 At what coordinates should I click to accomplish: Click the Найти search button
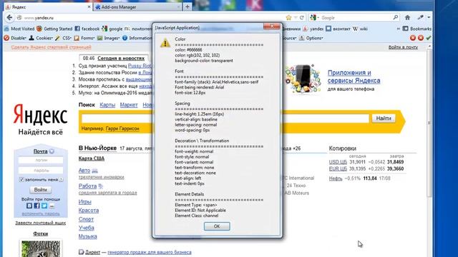coord(384,118)
